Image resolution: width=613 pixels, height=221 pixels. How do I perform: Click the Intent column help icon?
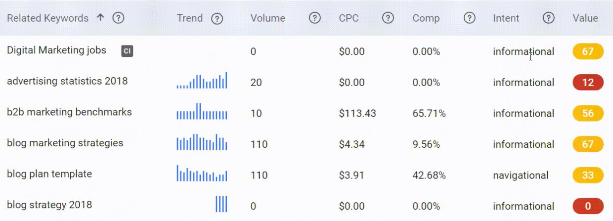coord(548,18)
